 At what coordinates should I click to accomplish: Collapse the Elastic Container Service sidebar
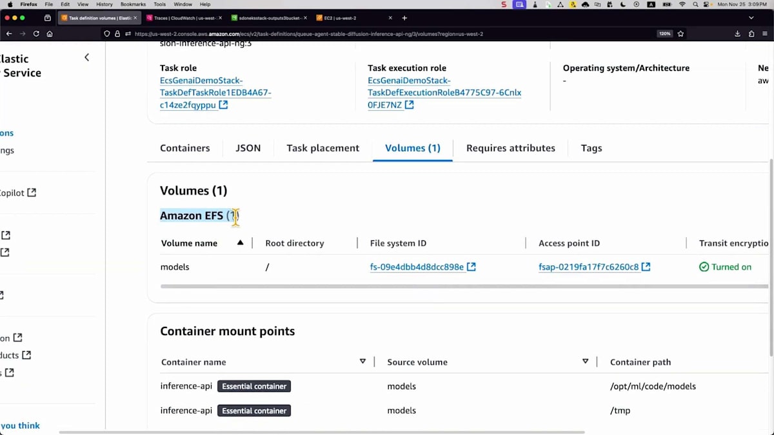(x=87, y=57)
